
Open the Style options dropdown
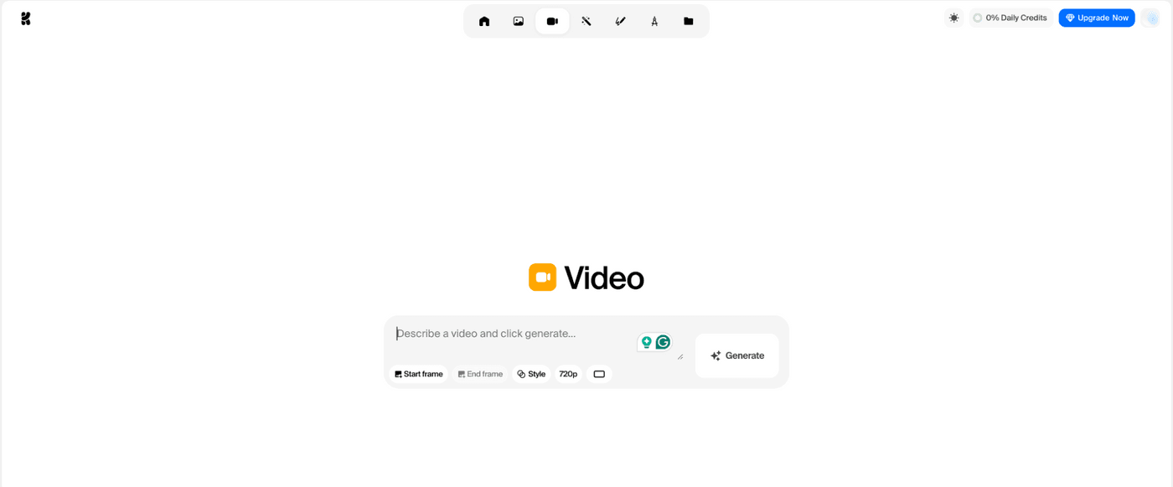pyautogui.click(x=531, y=374)
